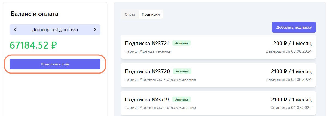Click the balance amount 67184.52 ₽
Image resolution: width=328 pixels, height=116 pixels.
[x=33, y=45]
